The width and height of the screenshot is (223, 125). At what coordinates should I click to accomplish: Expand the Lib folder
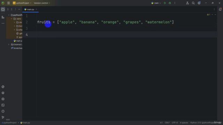click(14, 22)
